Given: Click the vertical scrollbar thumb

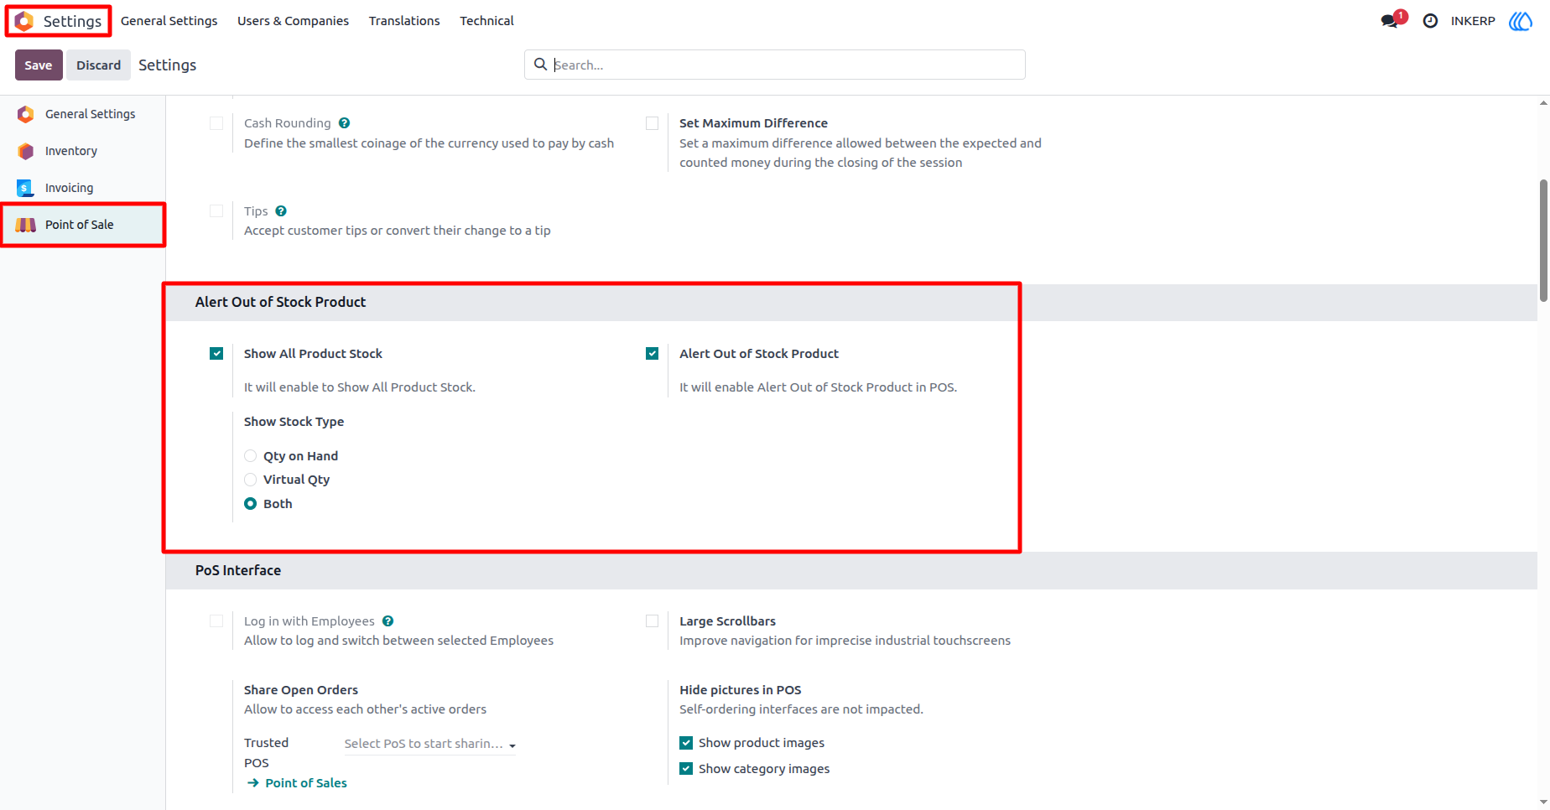Looking at the screenshot, I should 1543,240.
